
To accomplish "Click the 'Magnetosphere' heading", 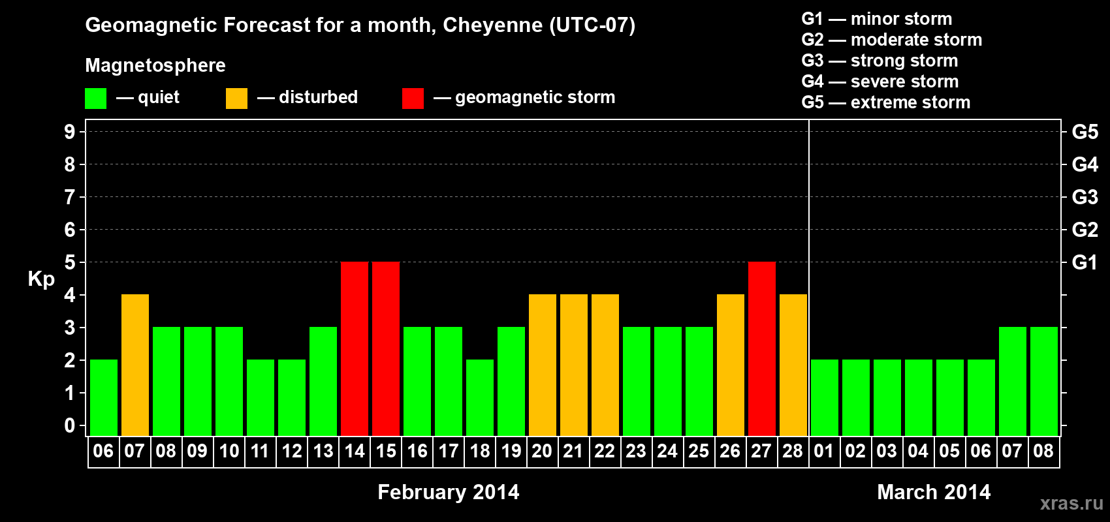I will coord(155,65).
